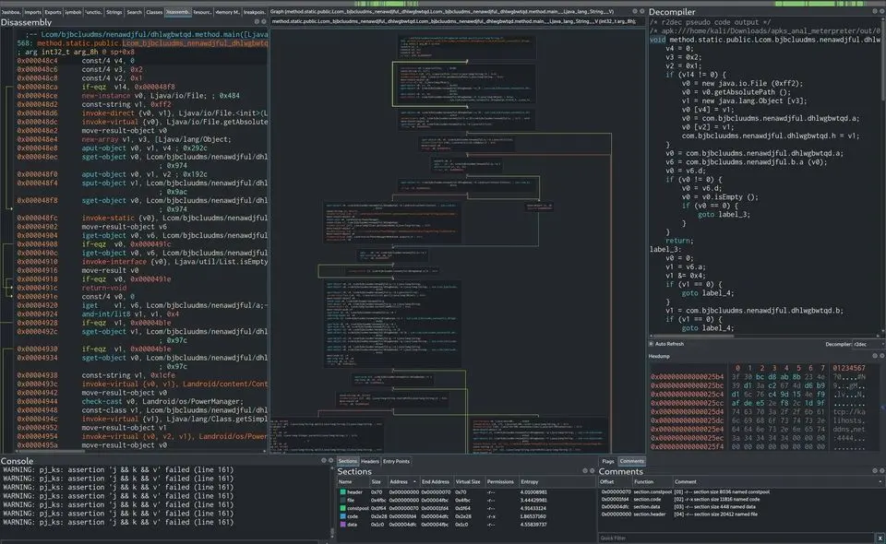886x544 pixels.
Task: Sort sections by Address column header
Action: 402,482
